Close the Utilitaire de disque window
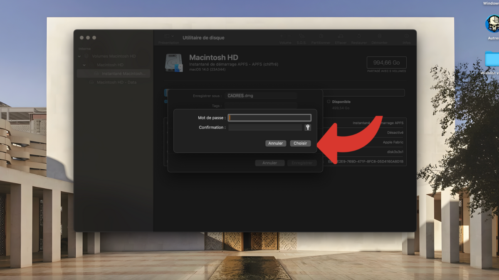Image resolution: width=499 pixels, height=280 pixels. [82, 38]
